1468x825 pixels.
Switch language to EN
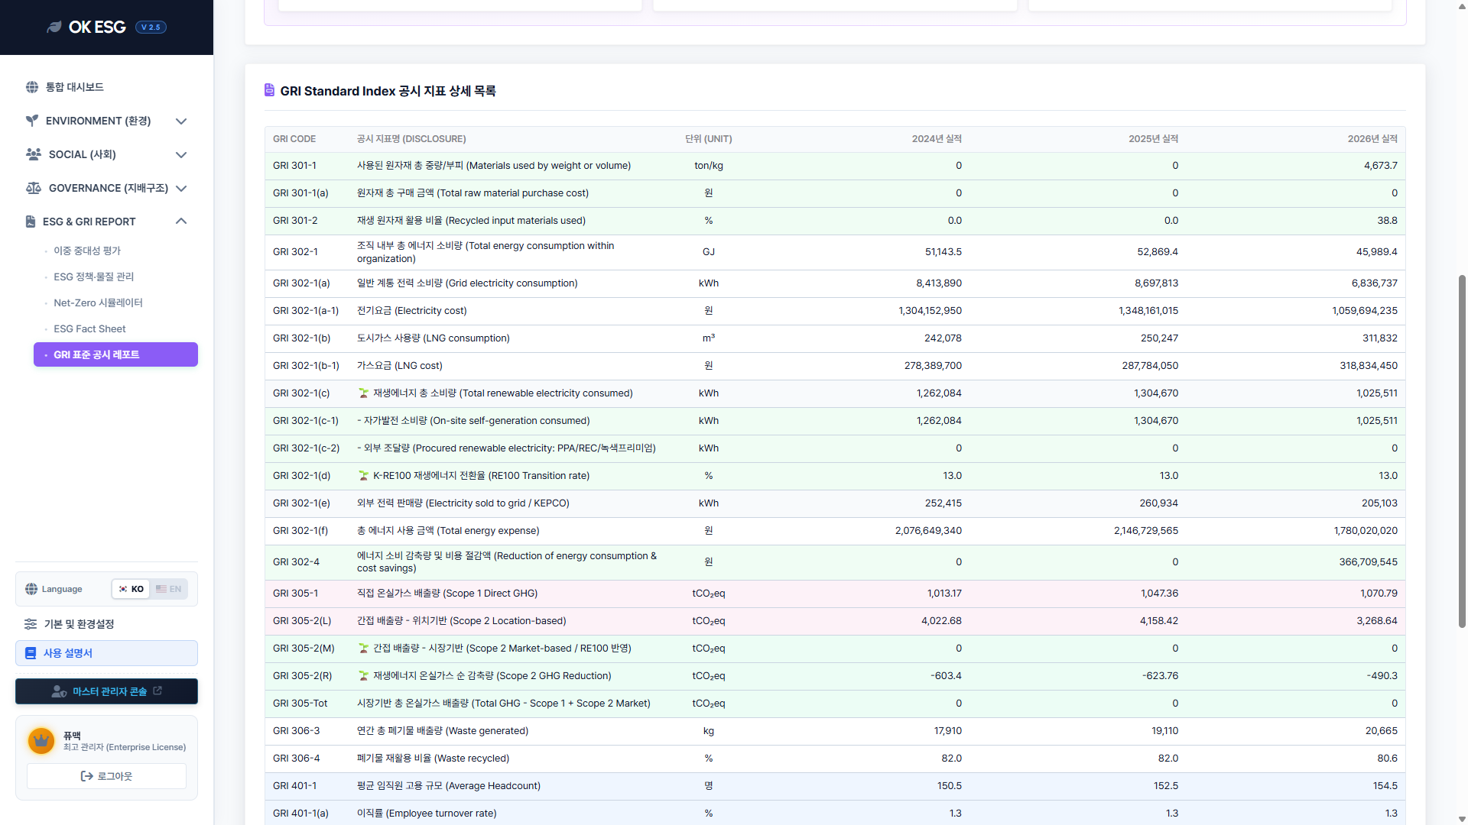pyautogui.click(x=168, y=589)
